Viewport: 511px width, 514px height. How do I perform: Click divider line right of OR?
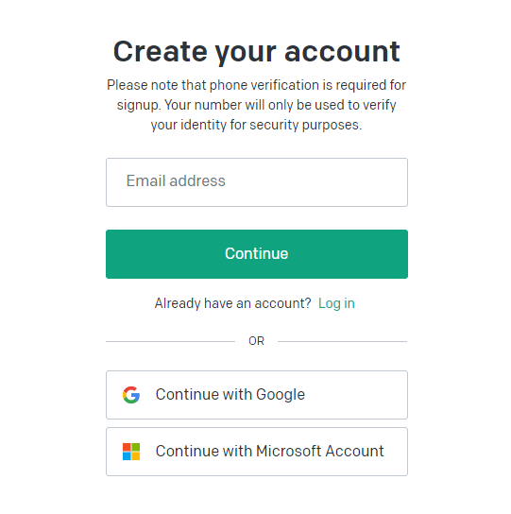tap(342, 341)
